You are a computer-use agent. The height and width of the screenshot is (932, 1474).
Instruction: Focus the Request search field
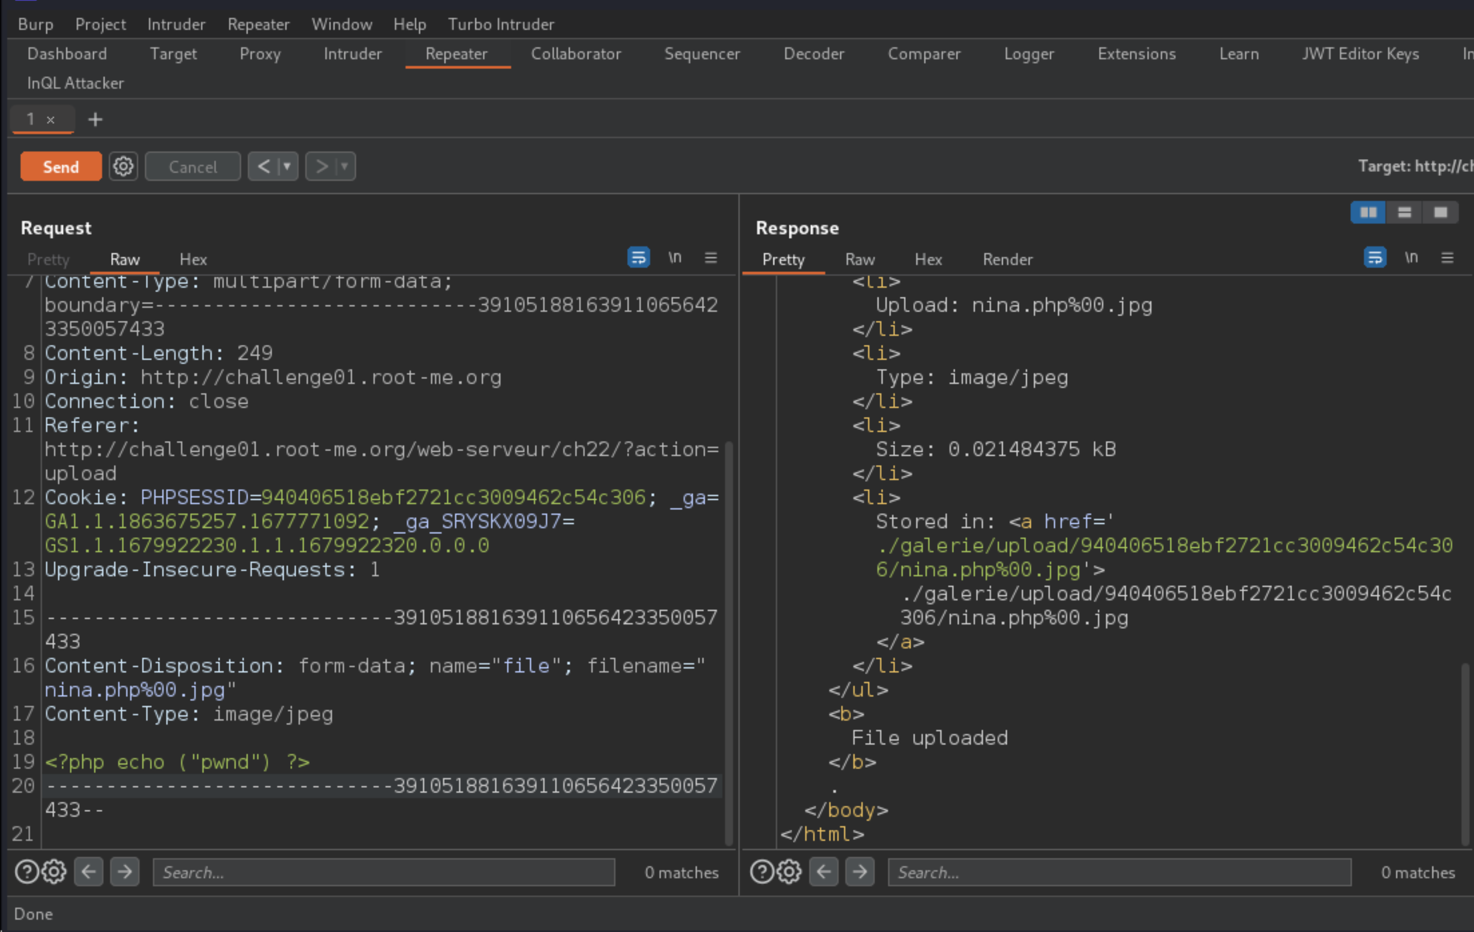click(384, 872)
